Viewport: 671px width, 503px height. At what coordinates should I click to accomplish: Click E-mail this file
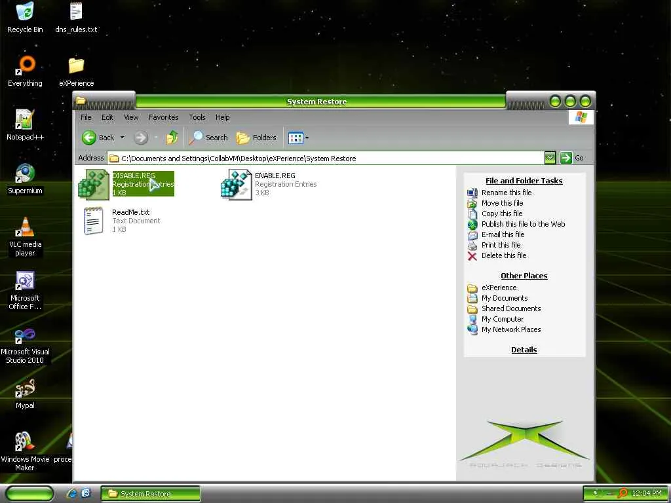(x=503, y=234)
